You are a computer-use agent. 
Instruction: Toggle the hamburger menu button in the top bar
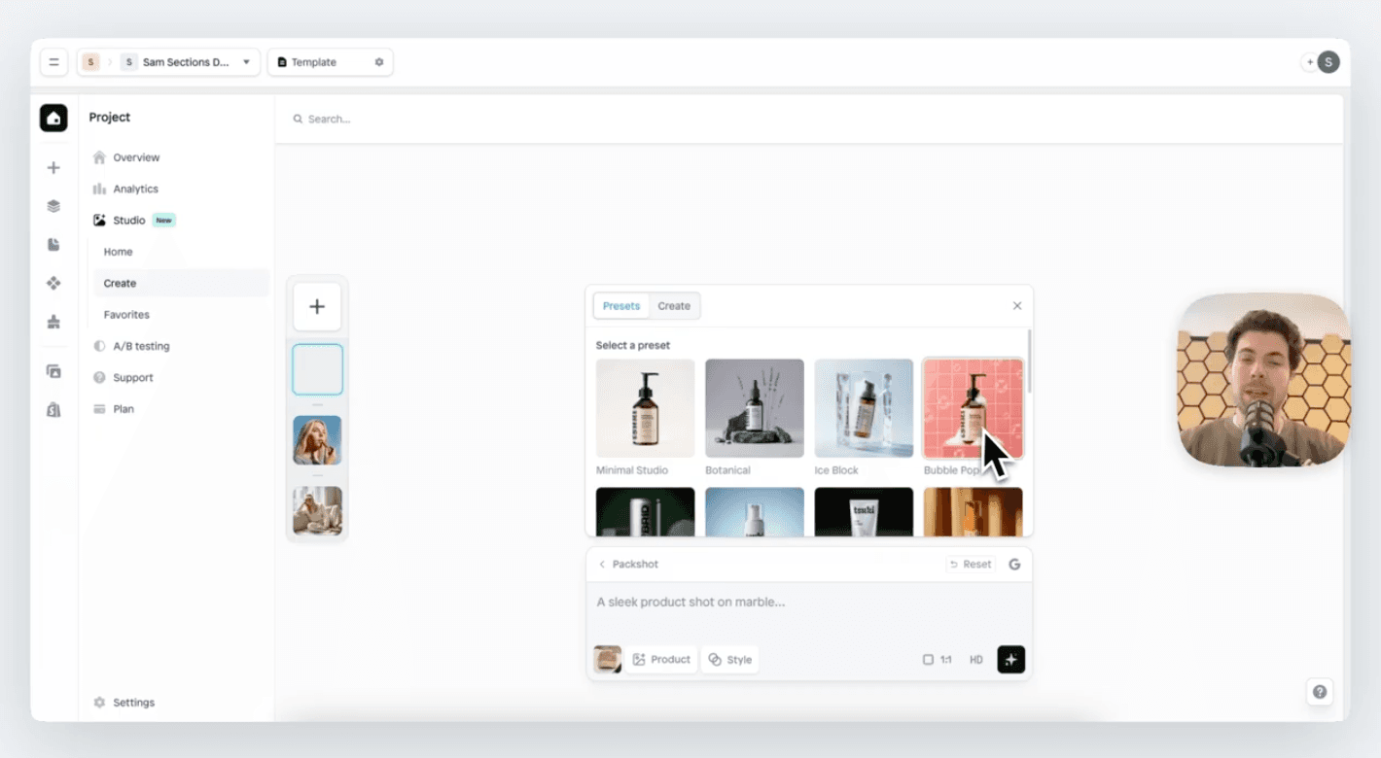[x=53, y=62]
